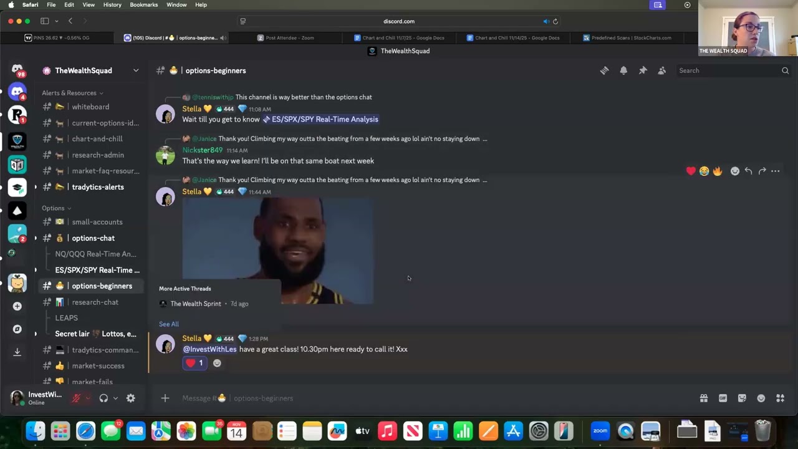Open Safari's View menu
The height and width of the screenshot is (449, 798).
(89, 4)
